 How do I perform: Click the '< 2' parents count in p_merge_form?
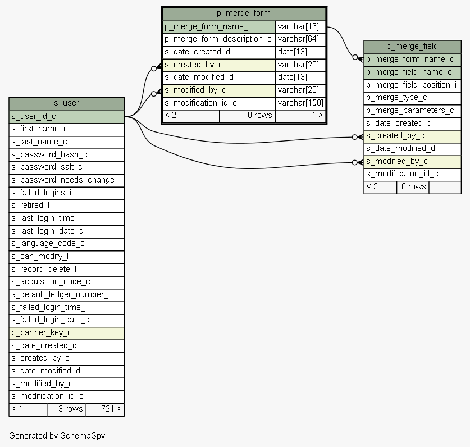(191, 115)
